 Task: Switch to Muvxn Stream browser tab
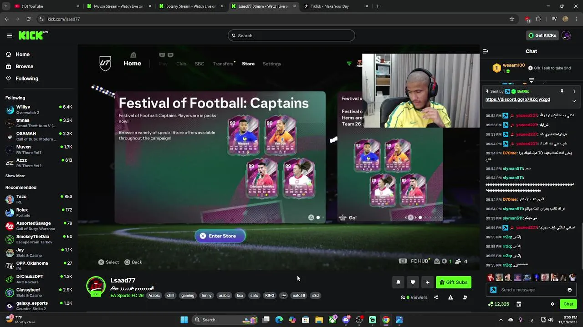pyautogui.click(x=118, y=6)
